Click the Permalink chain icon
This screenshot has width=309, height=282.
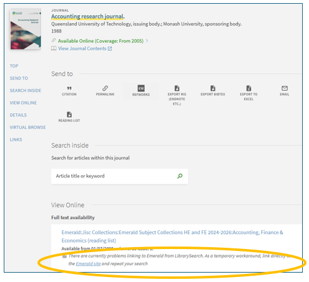tap(105, 88)
